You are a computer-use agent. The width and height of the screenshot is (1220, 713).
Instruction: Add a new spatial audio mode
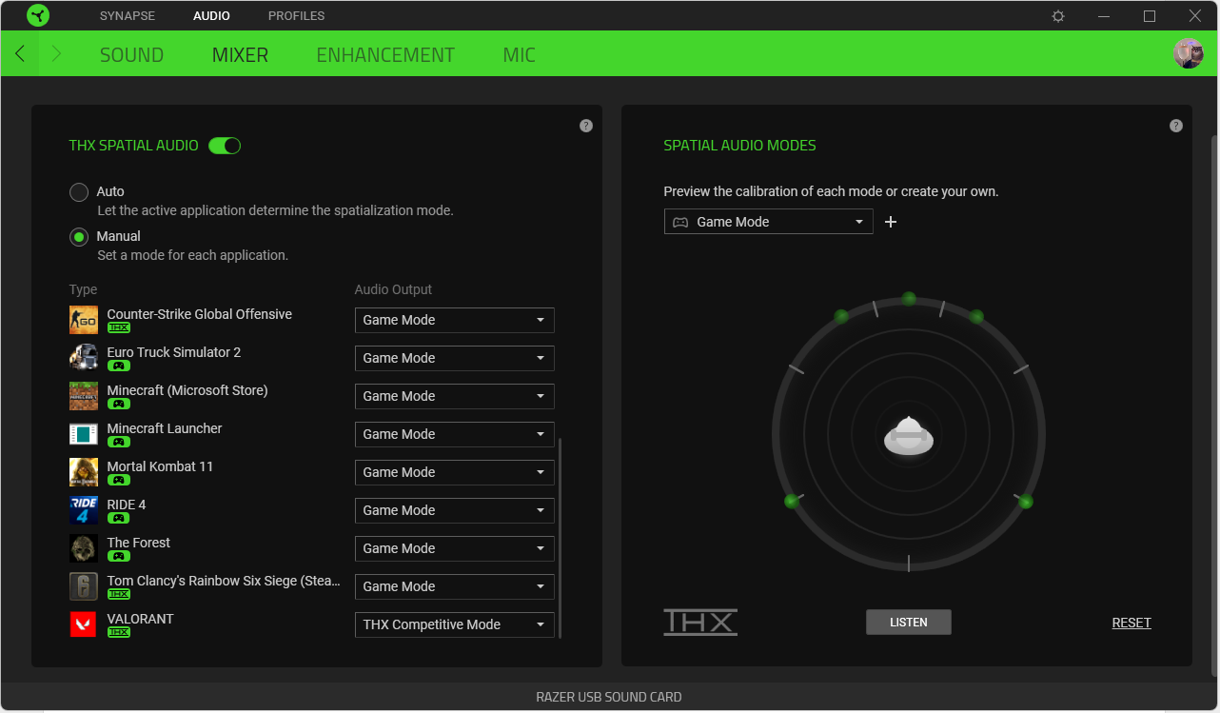(x=891, y=222)
